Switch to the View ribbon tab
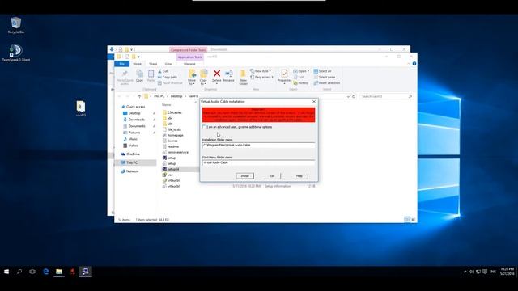The height and width of the screenshot is (291, 518). (x=168, y=64)
